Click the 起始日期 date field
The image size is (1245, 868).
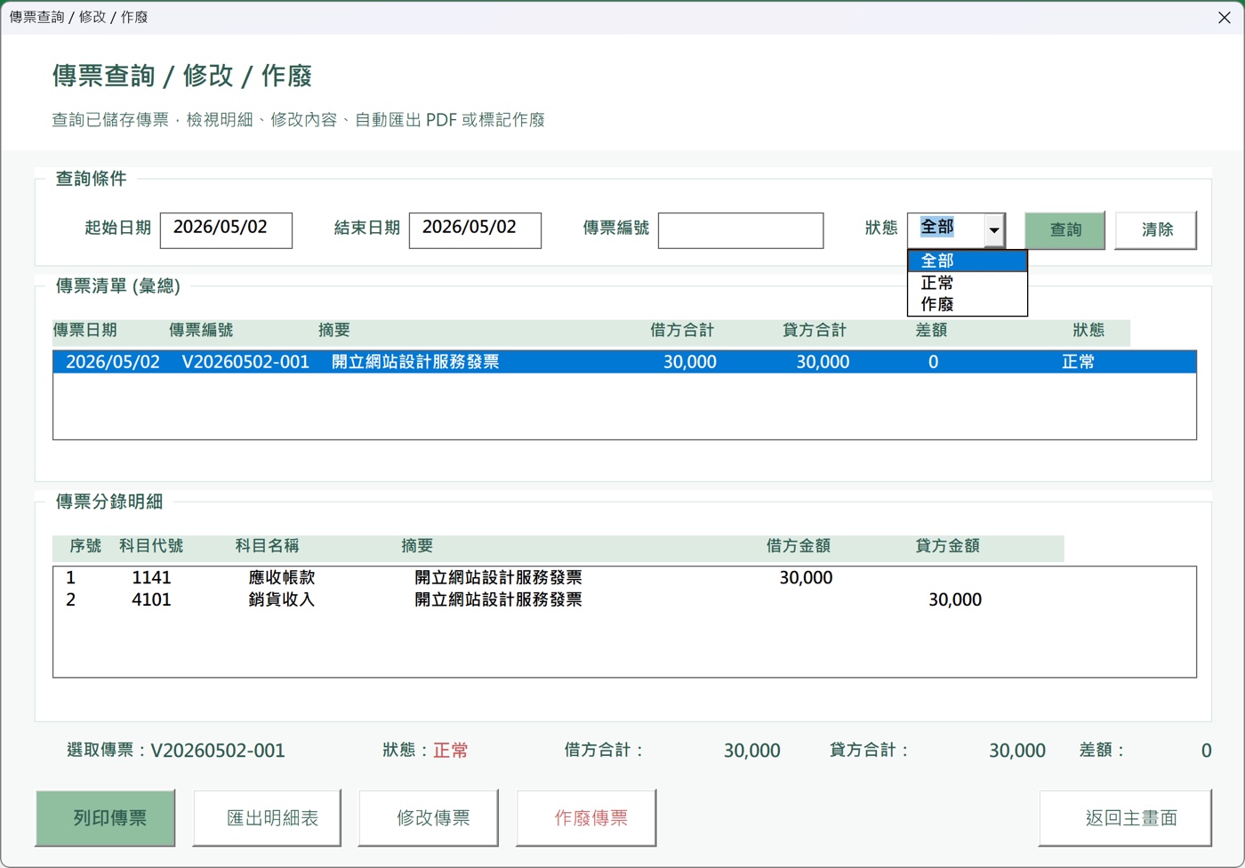click(226, 229)
